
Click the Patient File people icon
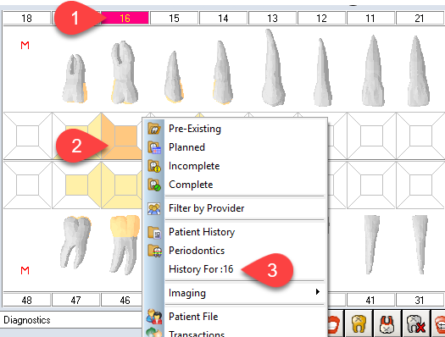pyautogui.click(x=154, y=317)
